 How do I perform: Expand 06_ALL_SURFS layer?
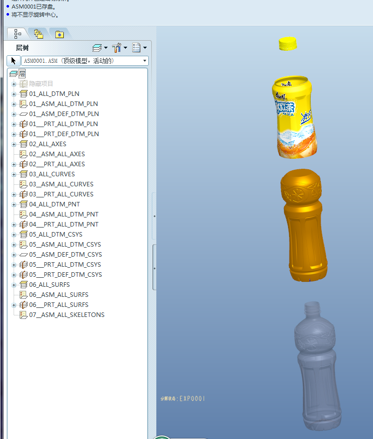[14, 285]
